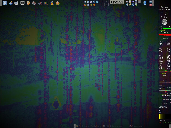
Task: Click the monitor with green check tray icon
Action: (x=136, y=5)
